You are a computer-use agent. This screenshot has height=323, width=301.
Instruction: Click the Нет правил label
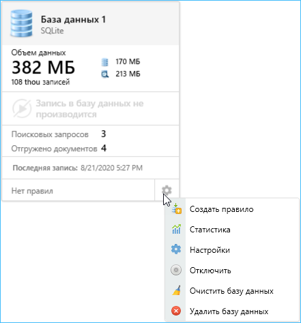(x=32, y=191)
